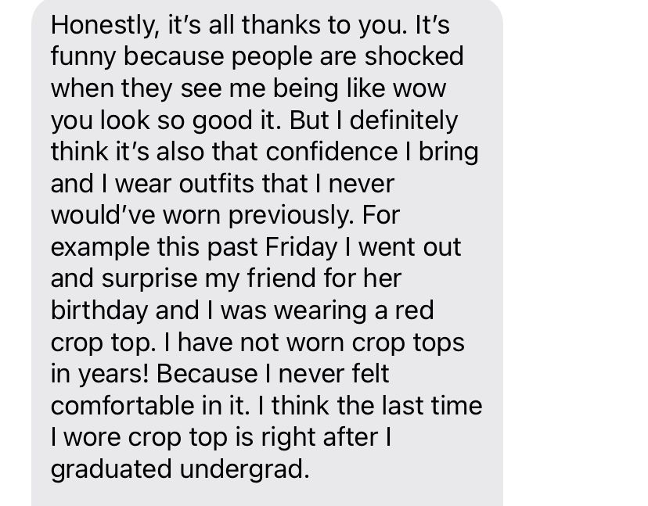Click the word "graduated" in the message
This screenshot has height=506, width=648.
tap(111, 470)
